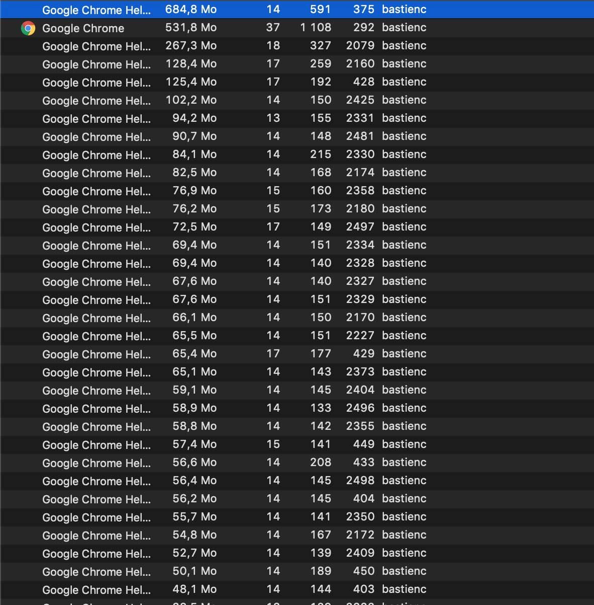The image size is (594, 605).
Task: Click the process using 54,8 Mo memory
Action: 96,536
